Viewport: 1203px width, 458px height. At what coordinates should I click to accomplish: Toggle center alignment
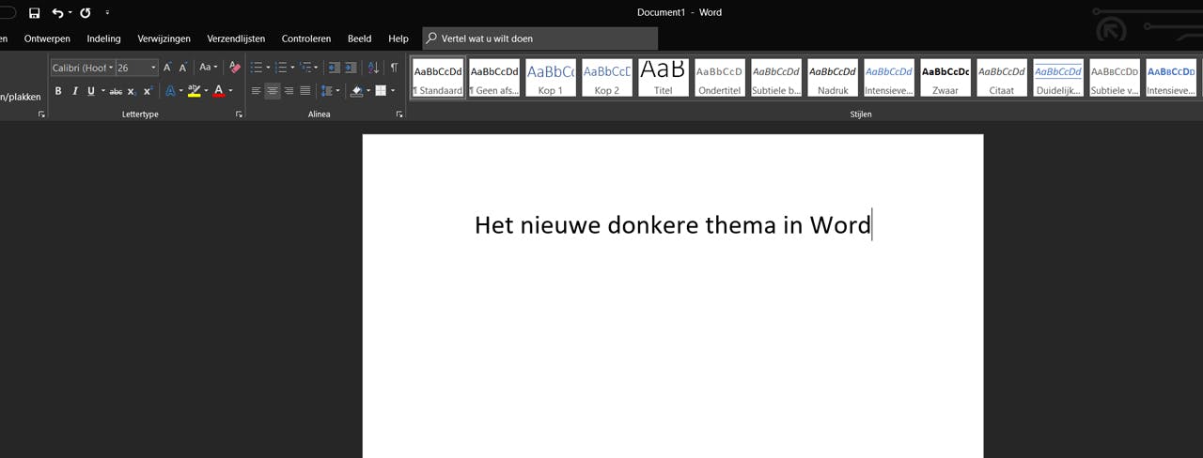coord(273,91)
